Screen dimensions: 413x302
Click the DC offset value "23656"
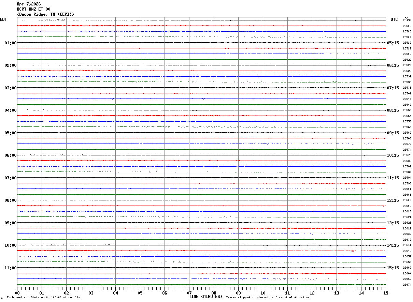coord(407,262)
